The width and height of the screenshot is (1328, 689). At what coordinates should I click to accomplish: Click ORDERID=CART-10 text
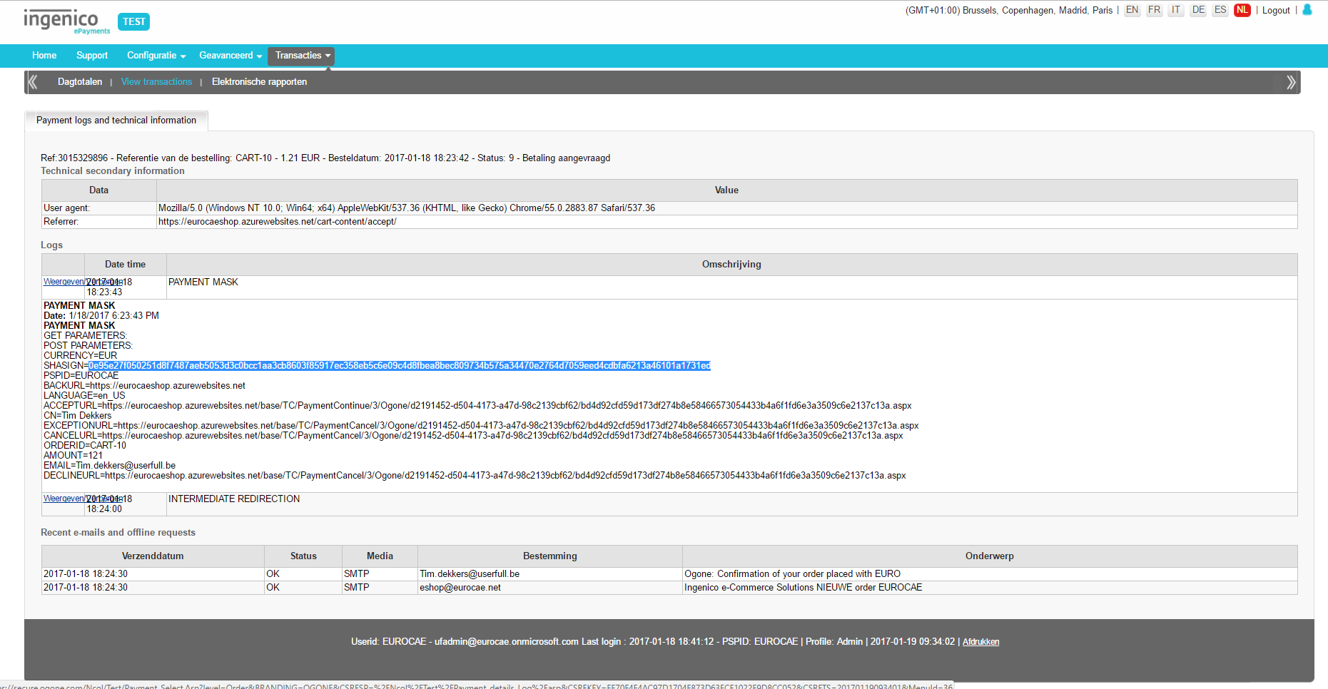[x=85, y=446]
